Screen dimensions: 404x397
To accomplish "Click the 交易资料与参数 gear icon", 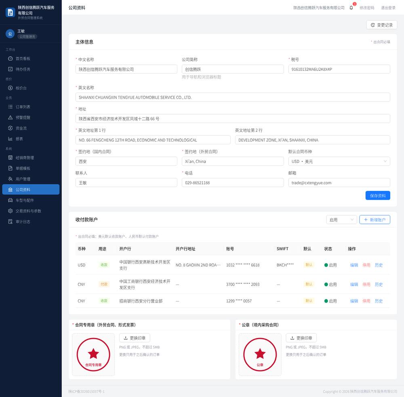I will [x=11, y=211].
